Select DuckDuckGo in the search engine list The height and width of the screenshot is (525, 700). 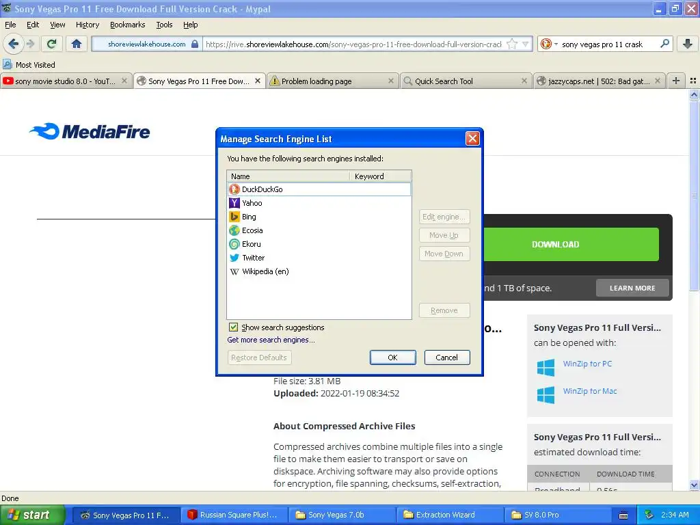319,189
